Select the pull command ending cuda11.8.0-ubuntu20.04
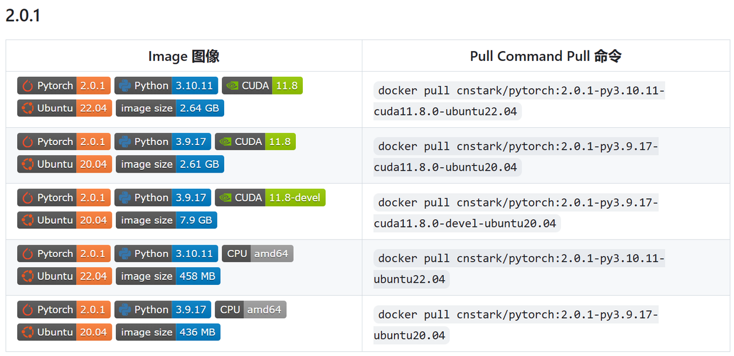 click(516, 157)
